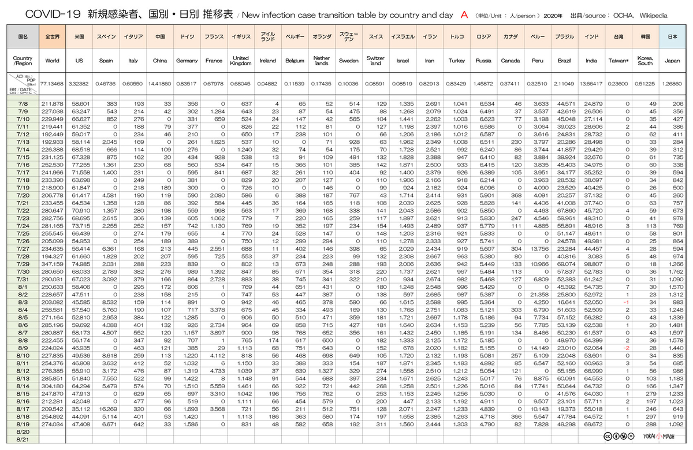Click the unit label '人/person'
The image size is (693, 450).
click(x=525, y=16)
